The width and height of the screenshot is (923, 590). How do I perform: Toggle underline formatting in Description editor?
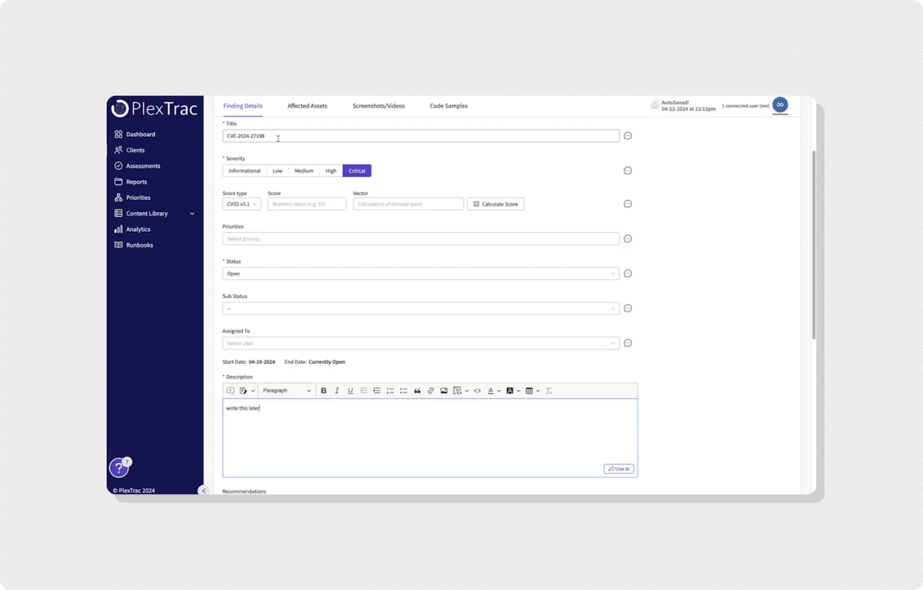coord(350,391)
